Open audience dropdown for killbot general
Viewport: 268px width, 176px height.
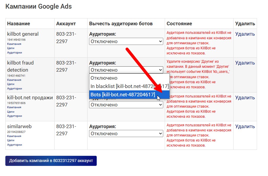(x=126, y=41)
